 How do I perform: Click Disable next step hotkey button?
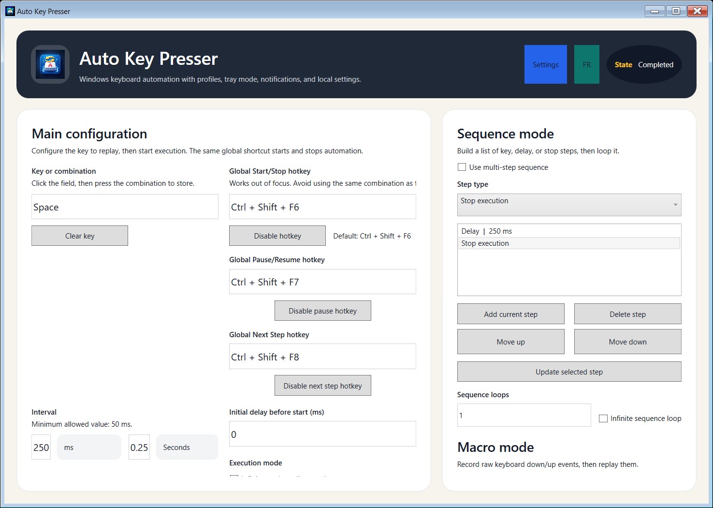pos(323,386)
